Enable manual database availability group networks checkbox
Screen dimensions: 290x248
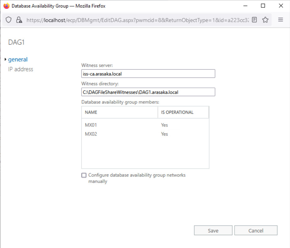pyautogui.click(x=84, y=175)
